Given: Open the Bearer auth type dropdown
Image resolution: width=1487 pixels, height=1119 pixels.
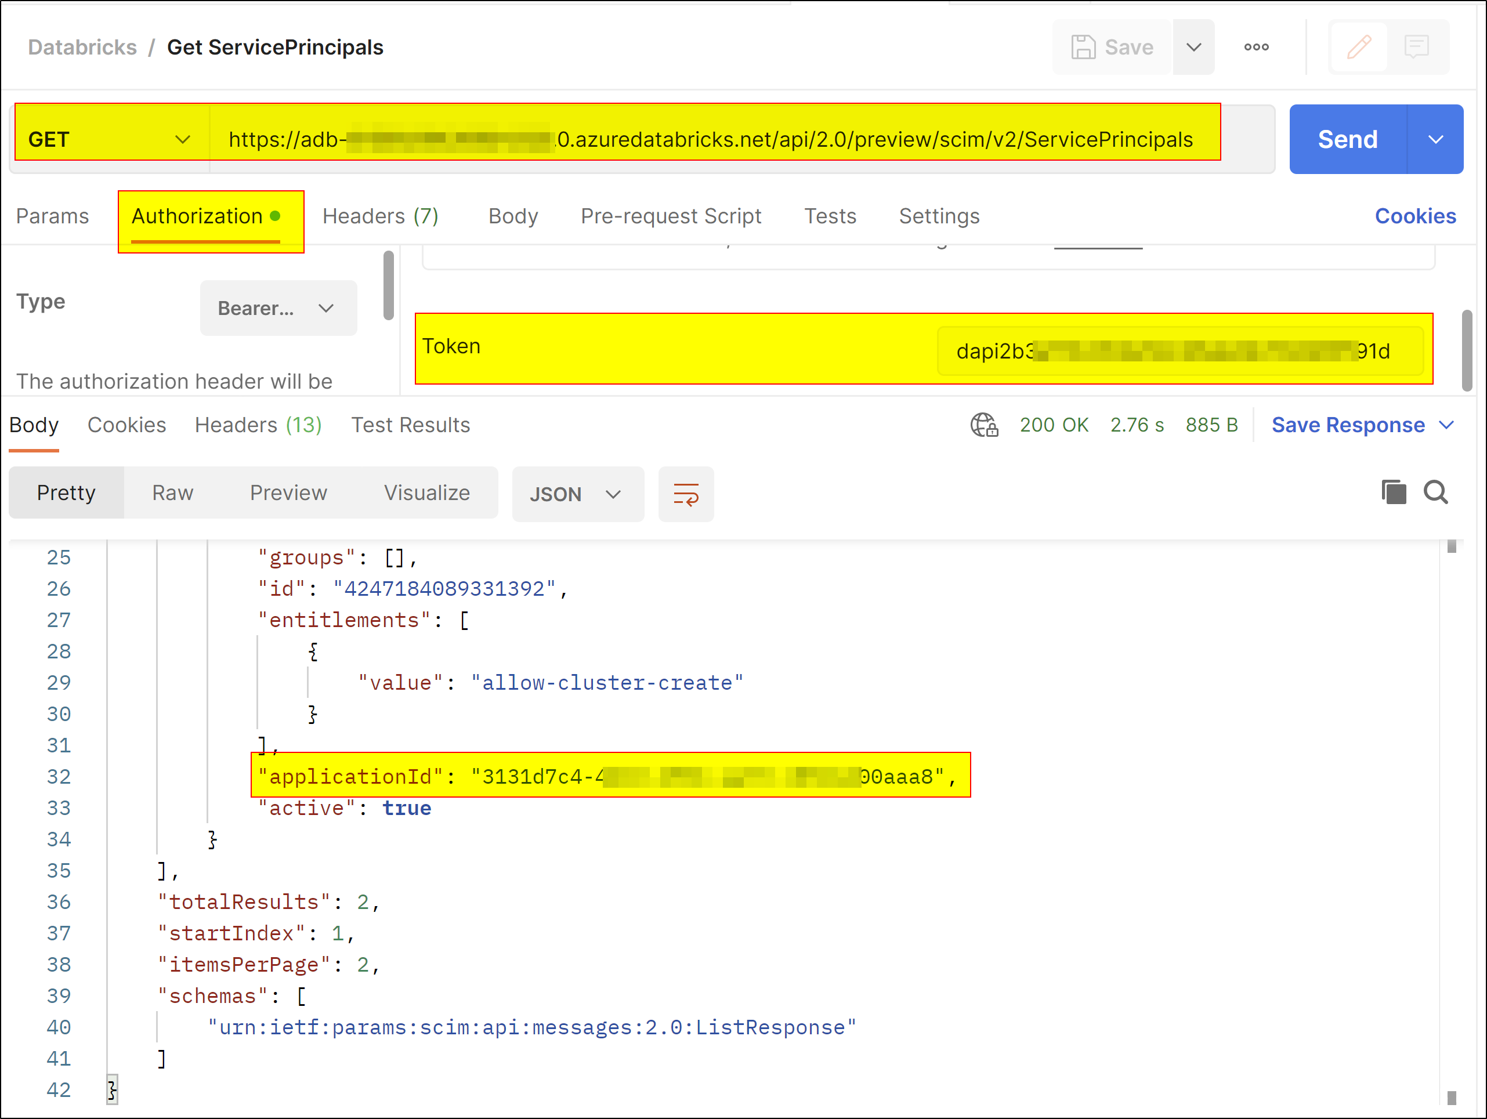Looking at the screenshot, I should click(278, 309).
